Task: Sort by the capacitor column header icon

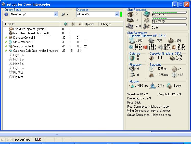Action: coord(80,24)
